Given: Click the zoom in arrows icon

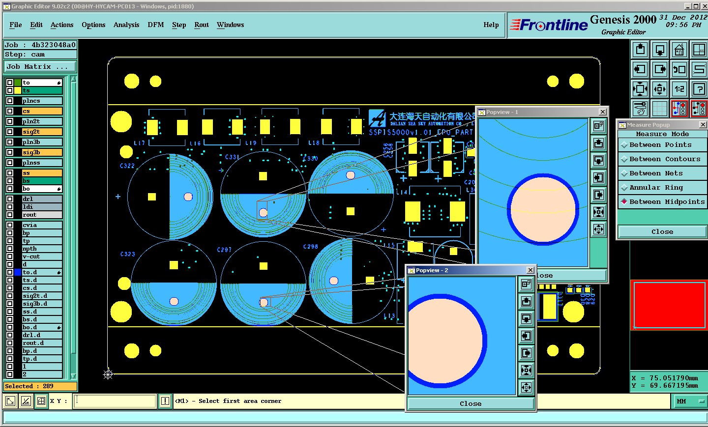Looking at the screenshot, I should tap(640, 89).
